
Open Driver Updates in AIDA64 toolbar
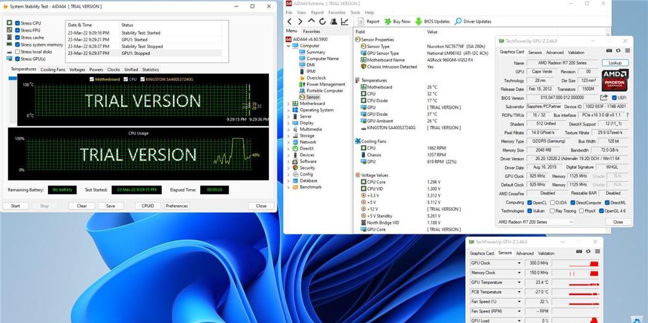point(473,21)
